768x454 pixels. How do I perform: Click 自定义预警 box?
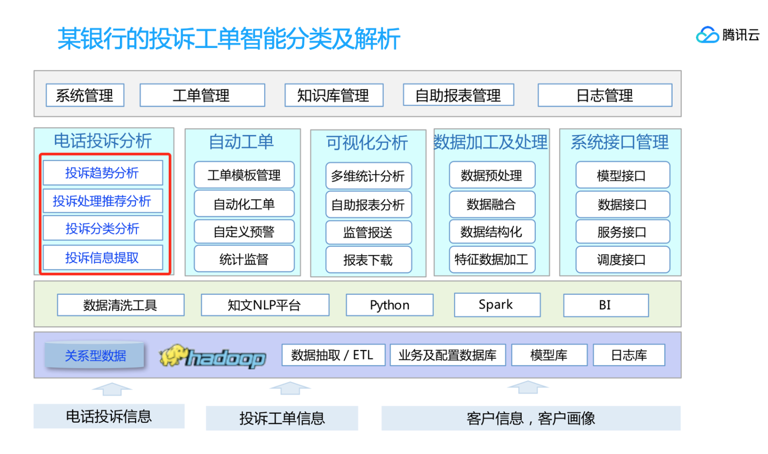click(x=244, y=232)
